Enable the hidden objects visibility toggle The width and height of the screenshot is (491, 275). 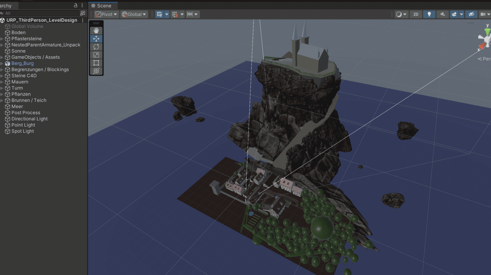click(471, 14)
